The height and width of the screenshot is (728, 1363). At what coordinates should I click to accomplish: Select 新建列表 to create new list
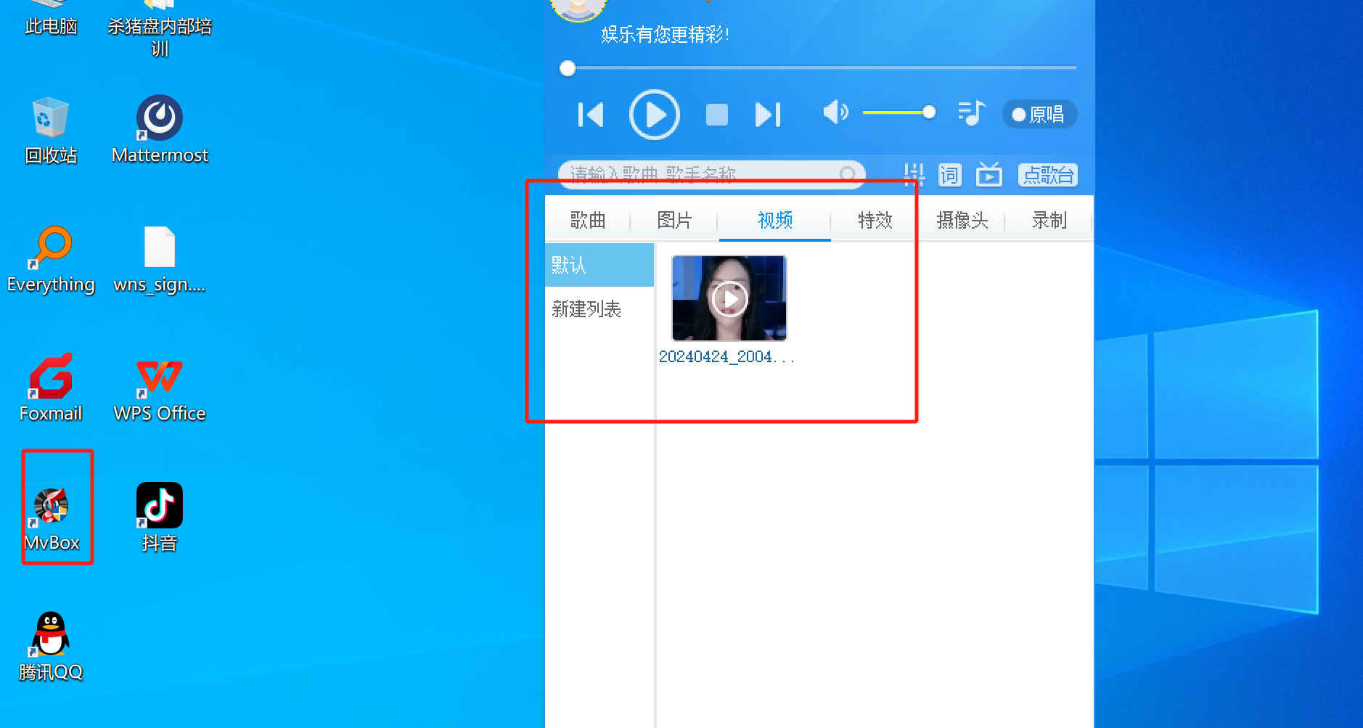pos(586,308)
